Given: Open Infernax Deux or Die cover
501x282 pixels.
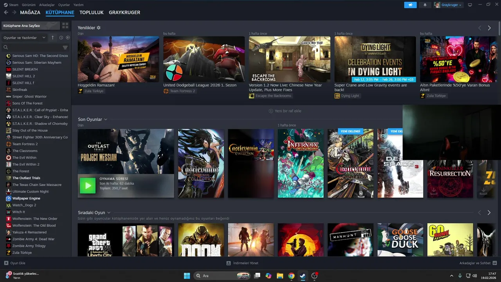Looking at the screenshot, I should pos(301,163).
